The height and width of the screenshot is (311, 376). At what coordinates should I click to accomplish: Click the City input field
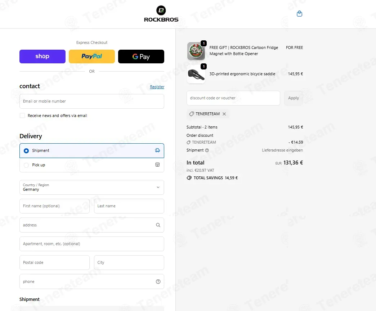129,263
